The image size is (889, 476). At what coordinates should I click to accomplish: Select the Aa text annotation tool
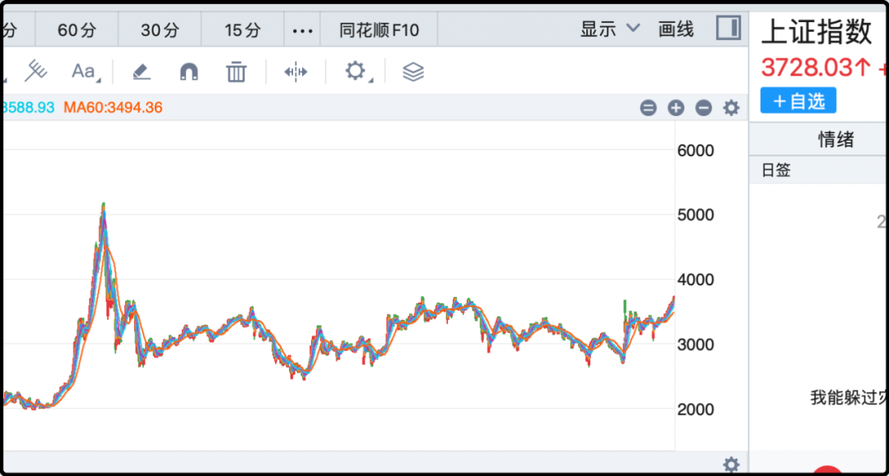coord(83,72)
